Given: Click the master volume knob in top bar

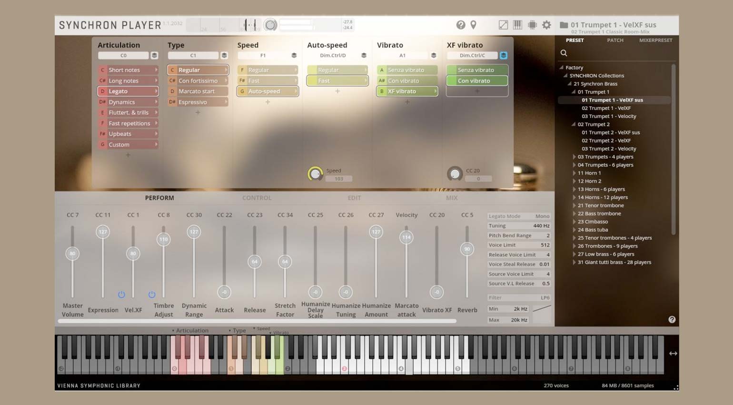Looking at the screenshot, I should pyautogui.click(x=270, y=25).
